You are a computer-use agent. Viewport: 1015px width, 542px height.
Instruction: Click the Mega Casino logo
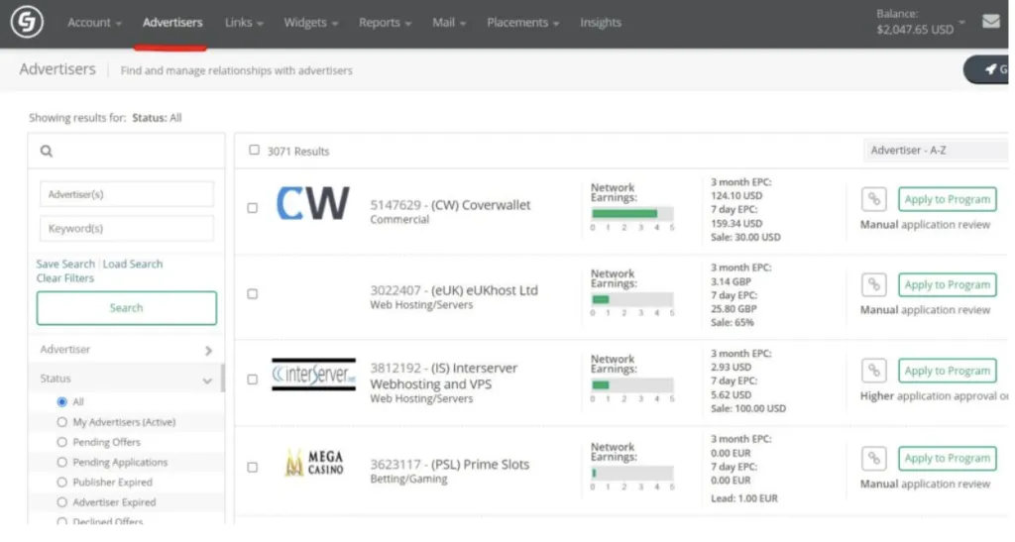tap(314, 463)
